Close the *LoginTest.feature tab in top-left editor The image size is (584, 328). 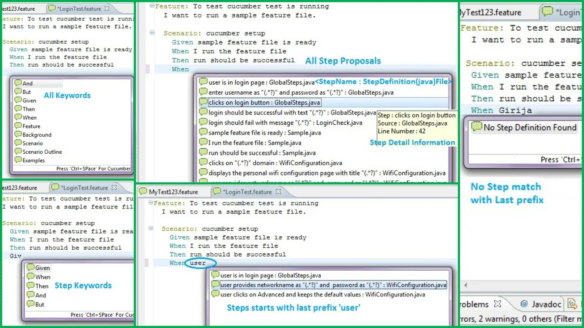tap(107, 8)
